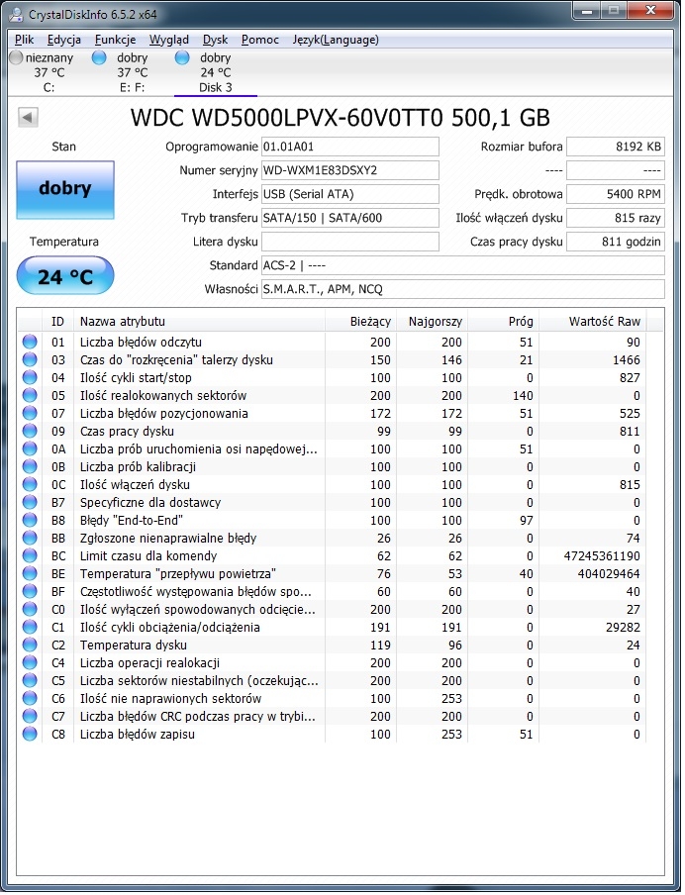Click the Numer seryjny serial field
Image resolution: width=685 pixels, height=895 pixels.
click(349, 170)
